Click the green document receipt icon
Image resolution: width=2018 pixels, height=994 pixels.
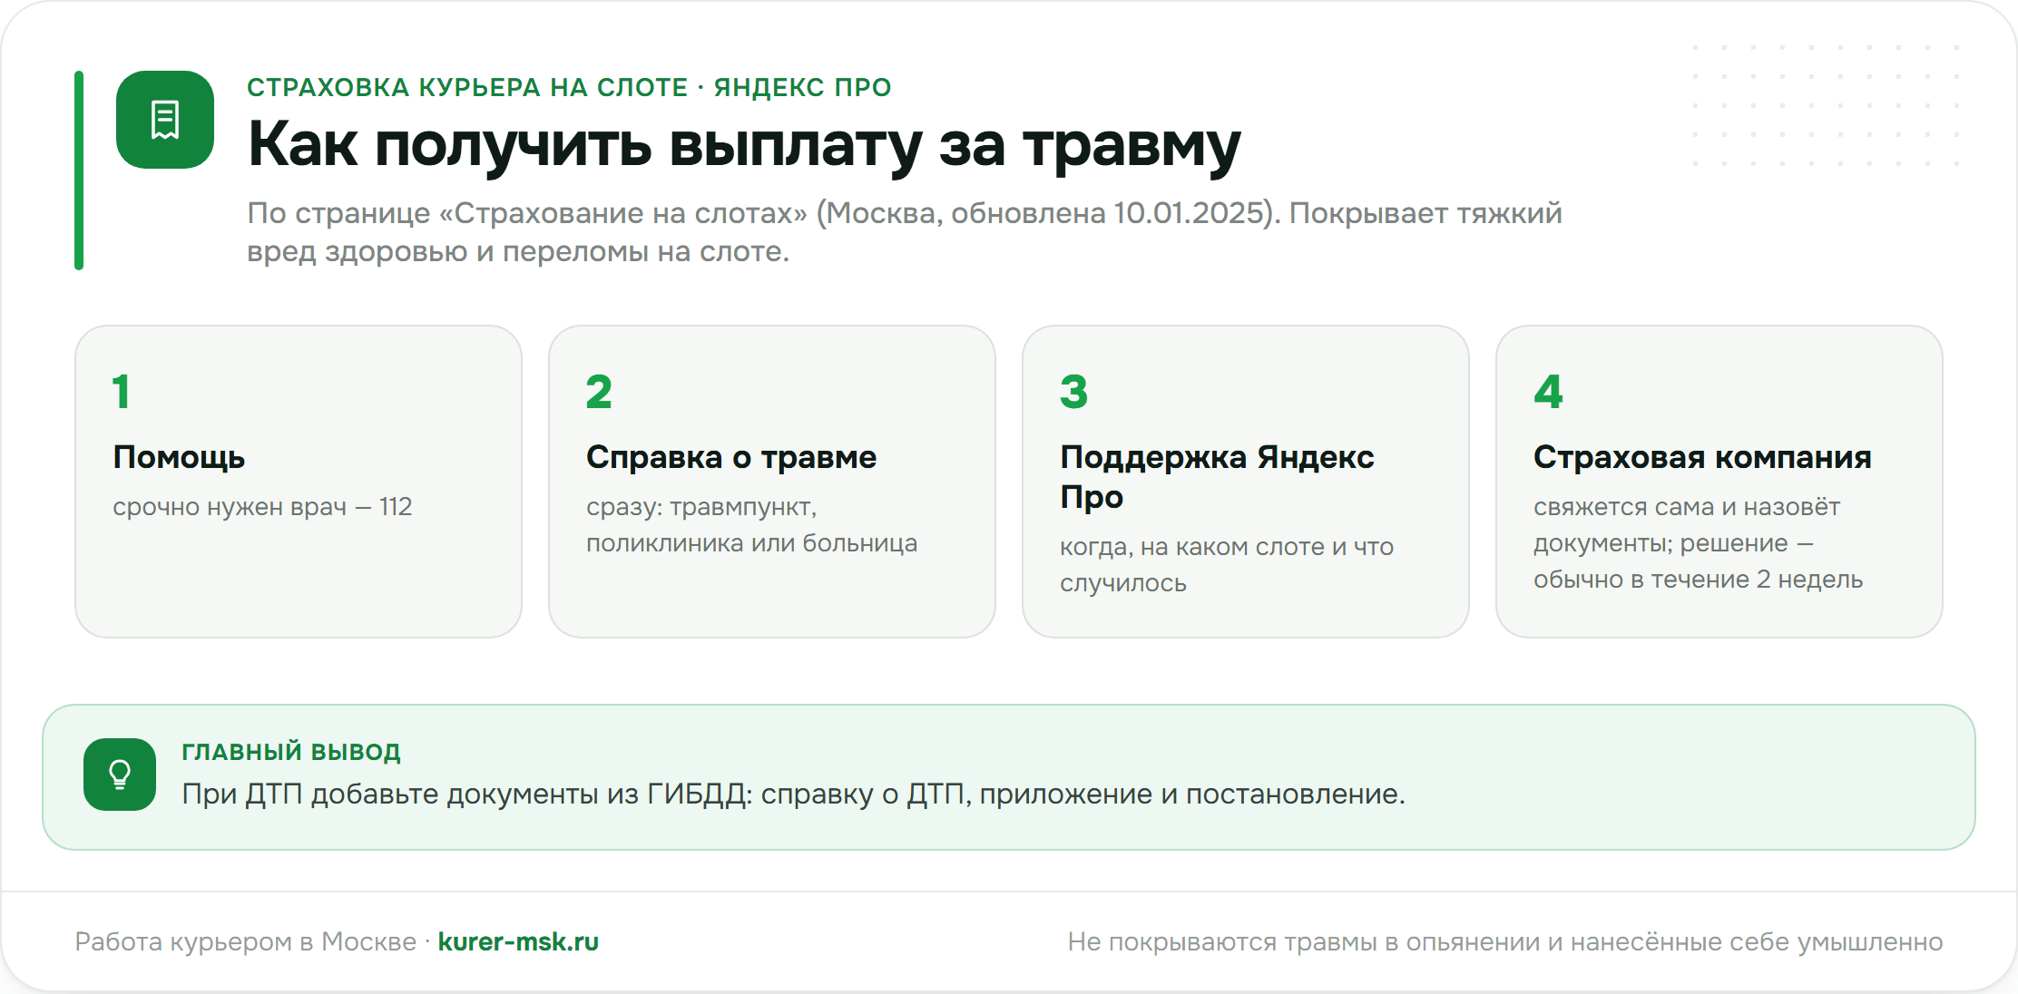point(165,120)
